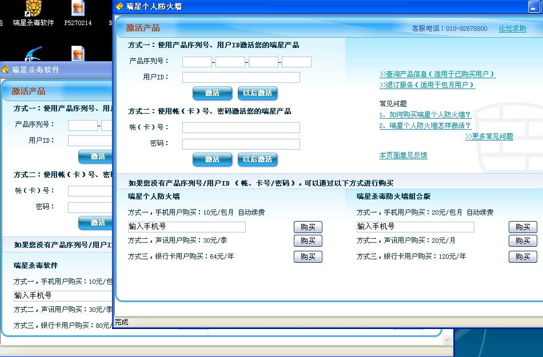This screenshot has height=357, width=543.
Task: Click 输入手机号 field in 瑞星杀毒软件 window
Action: click(x=63, y=296)
